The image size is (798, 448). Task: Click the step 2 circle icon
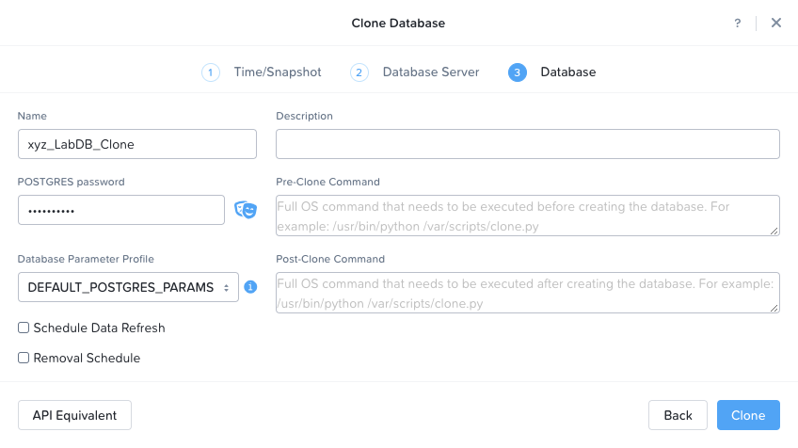pyautogui.click(x=359, y=72)
